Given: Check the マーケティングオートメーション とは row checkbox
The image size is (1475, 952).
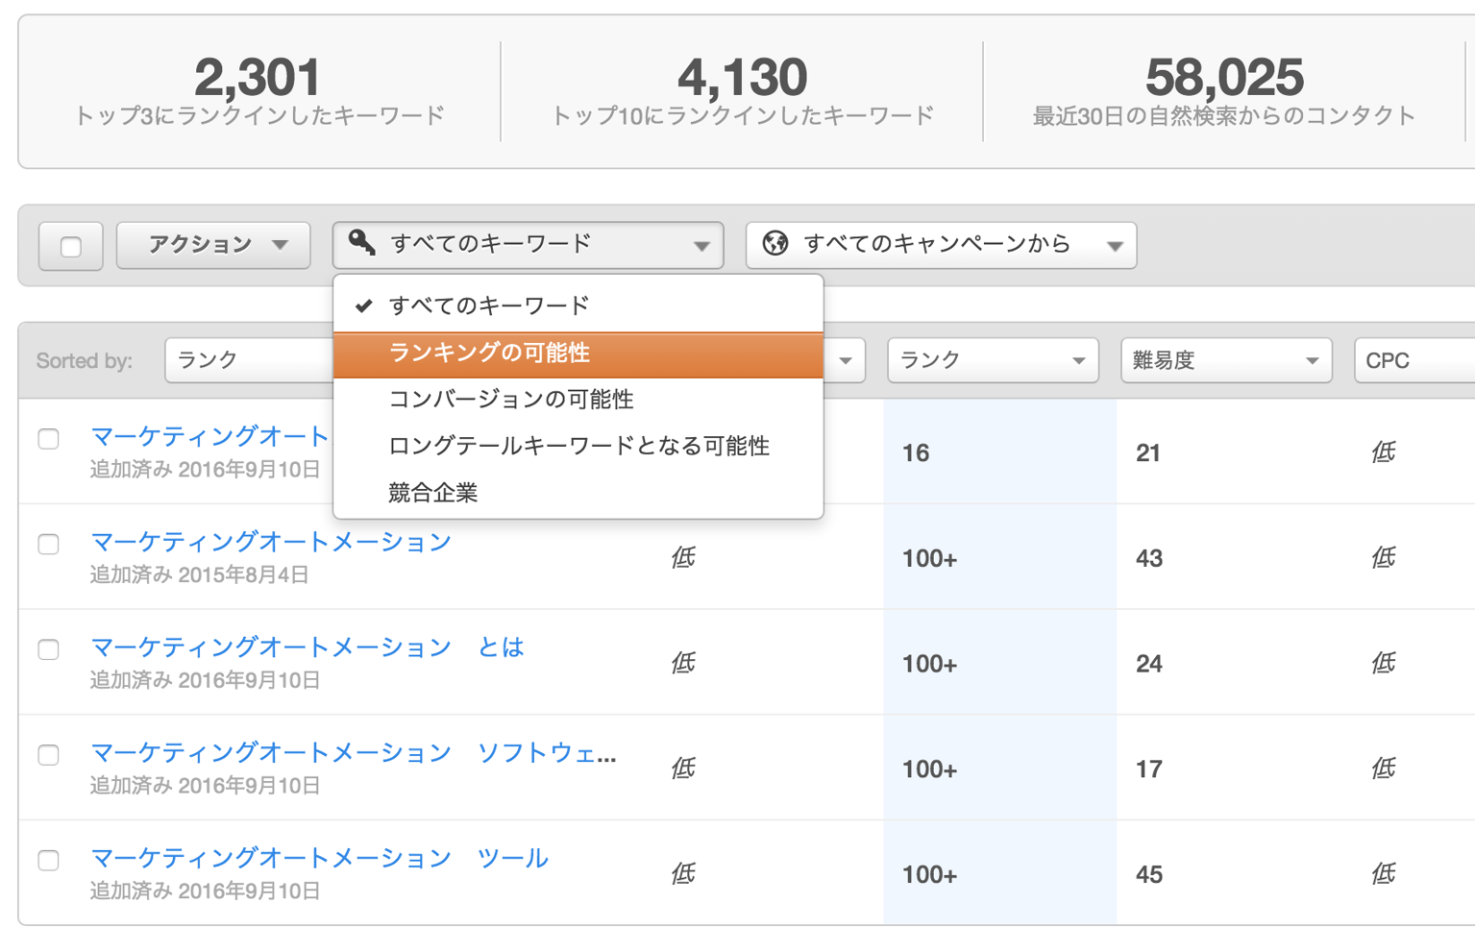Looking at the screenshot, I should pos(49,650).
